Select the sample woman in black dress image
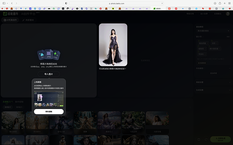 click(113, 45)
